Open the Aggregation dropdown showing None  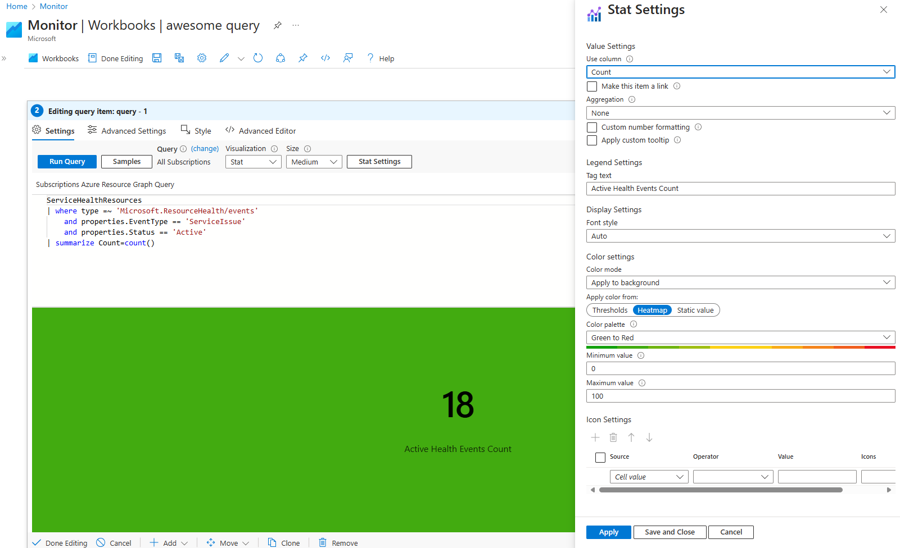[x=740, y=113]
